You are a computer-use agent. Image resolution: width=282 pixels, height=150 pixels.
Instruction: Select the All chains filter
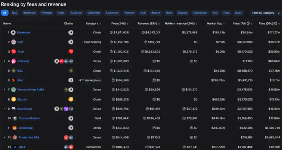[x=5, y=13]
